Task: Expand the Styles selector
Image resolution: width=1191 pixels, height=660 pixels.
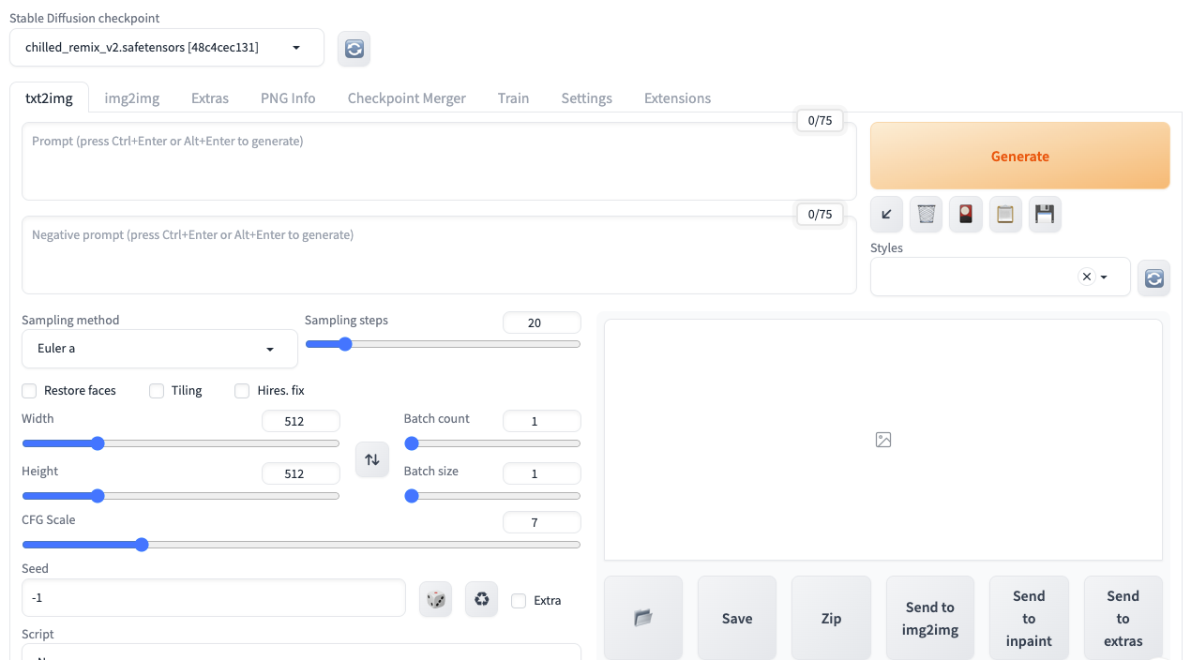Action: (x=1102, y=277)
